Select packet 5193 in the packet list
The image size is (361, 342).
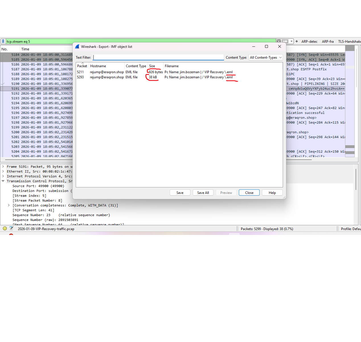point(36,98)
